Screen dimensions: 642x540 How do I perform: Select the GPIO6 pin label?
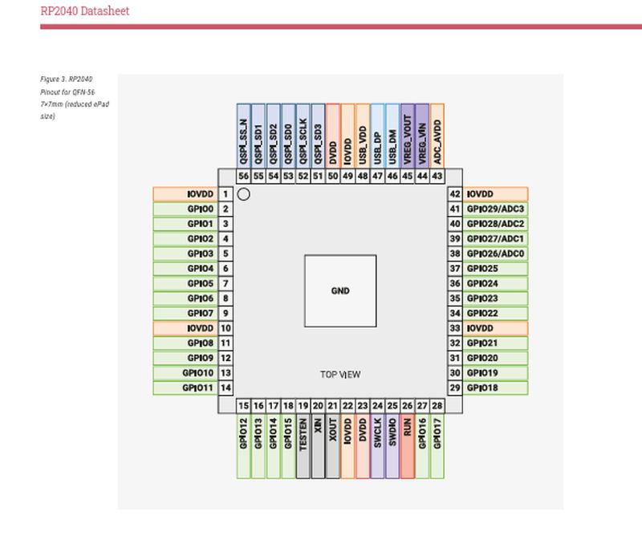[185, 298]
